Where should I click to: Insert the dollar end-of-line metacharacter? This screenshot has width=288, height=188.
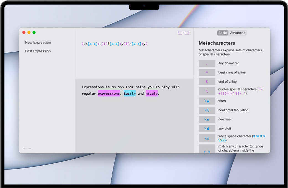(x=207, y=82)
